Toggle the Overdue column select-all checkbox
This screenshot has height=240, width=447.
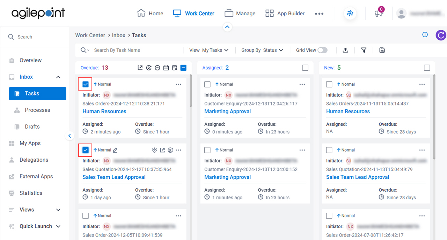point(184,68)
